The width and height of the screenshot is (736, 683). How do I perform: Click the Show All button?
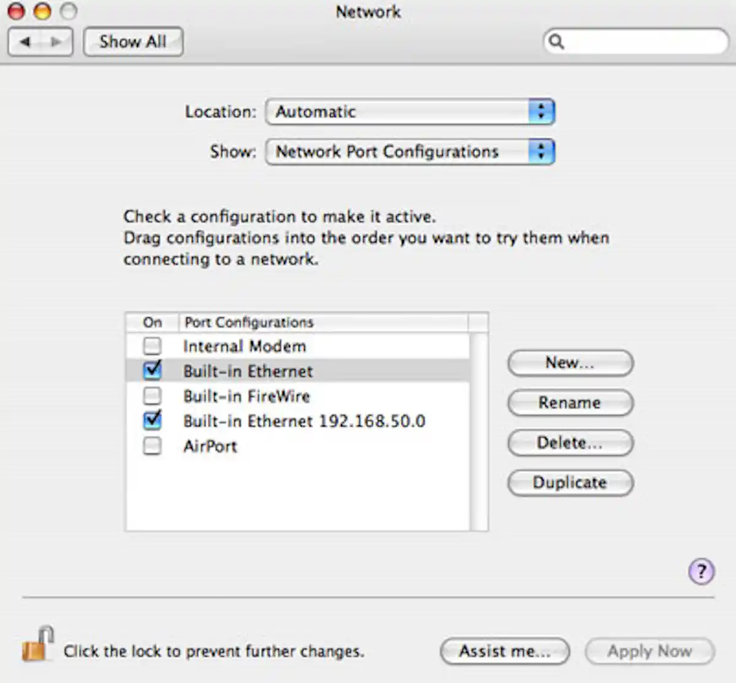click(x=133, y=41)
